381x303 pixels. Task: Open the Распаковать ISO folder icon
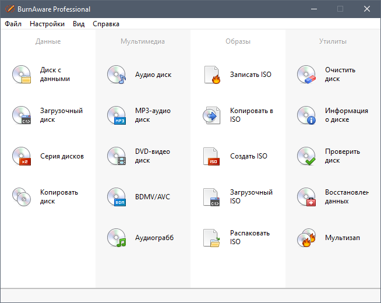[211, 238]
